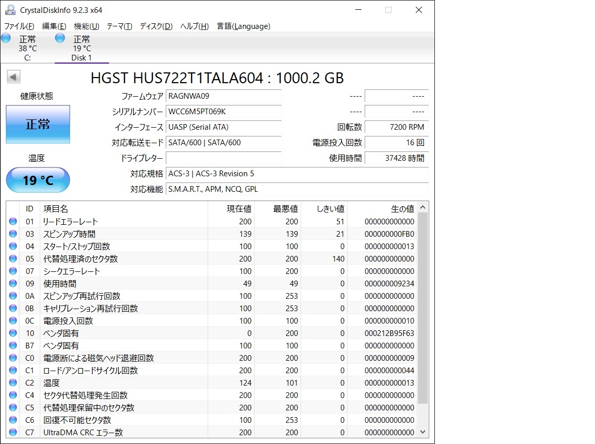595x444 pixels.
Task: Click status orb for ID 0C 電源投入回数
Action: point(13,320)
